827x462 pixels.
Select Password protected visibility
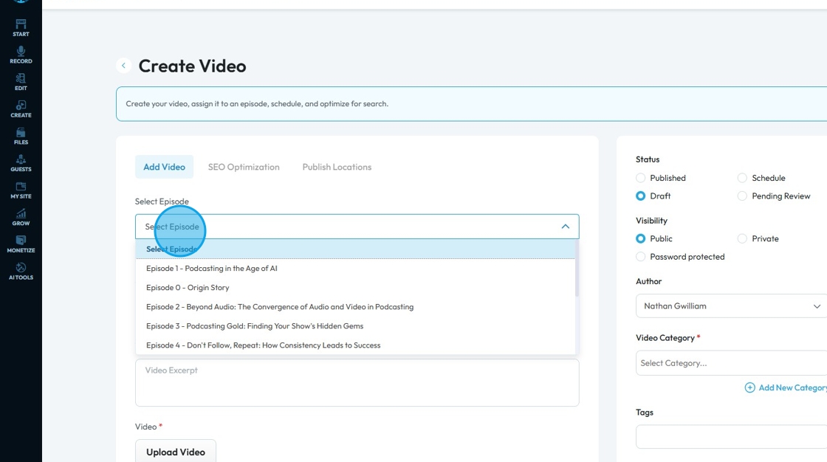641,257
